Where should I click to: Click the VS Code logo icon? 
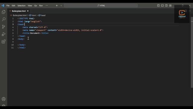(x=3, y=5)
